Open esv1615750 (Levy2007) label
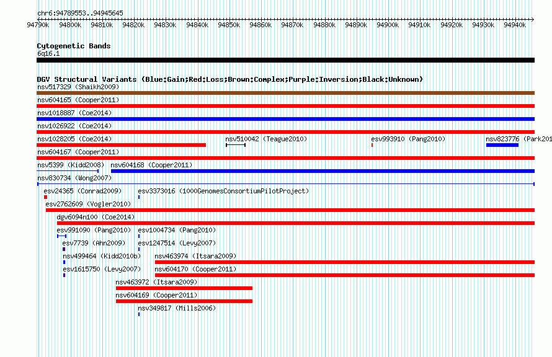This screenshot has height=357, width=552. click(102, 269)
